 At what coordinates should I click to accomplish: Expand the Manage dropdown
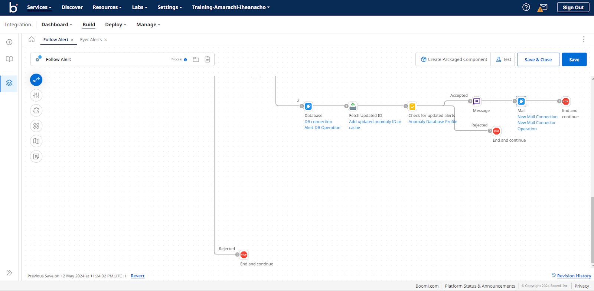[x=148, y=24]
